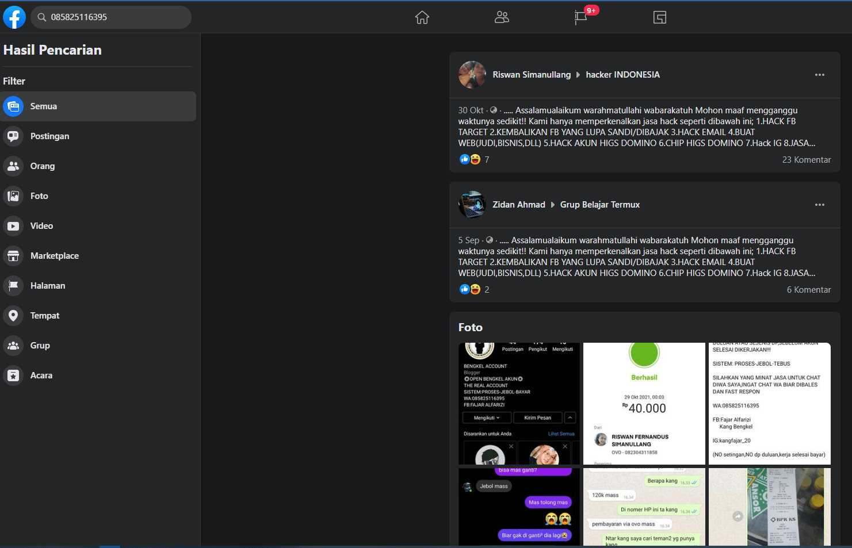
Task: Open the SISTEM: PROSES-JEBOL-TEBUS text photo
Action: pos(770,404)
